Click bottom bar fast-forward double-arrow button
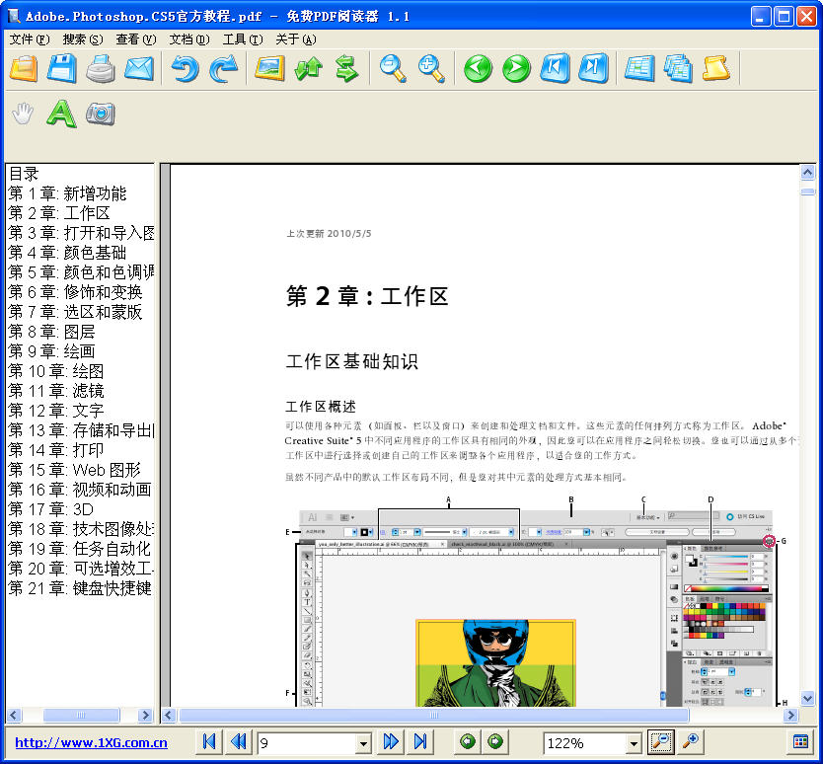The width and height of the screenshot is (823, 764). coord(391,742)
